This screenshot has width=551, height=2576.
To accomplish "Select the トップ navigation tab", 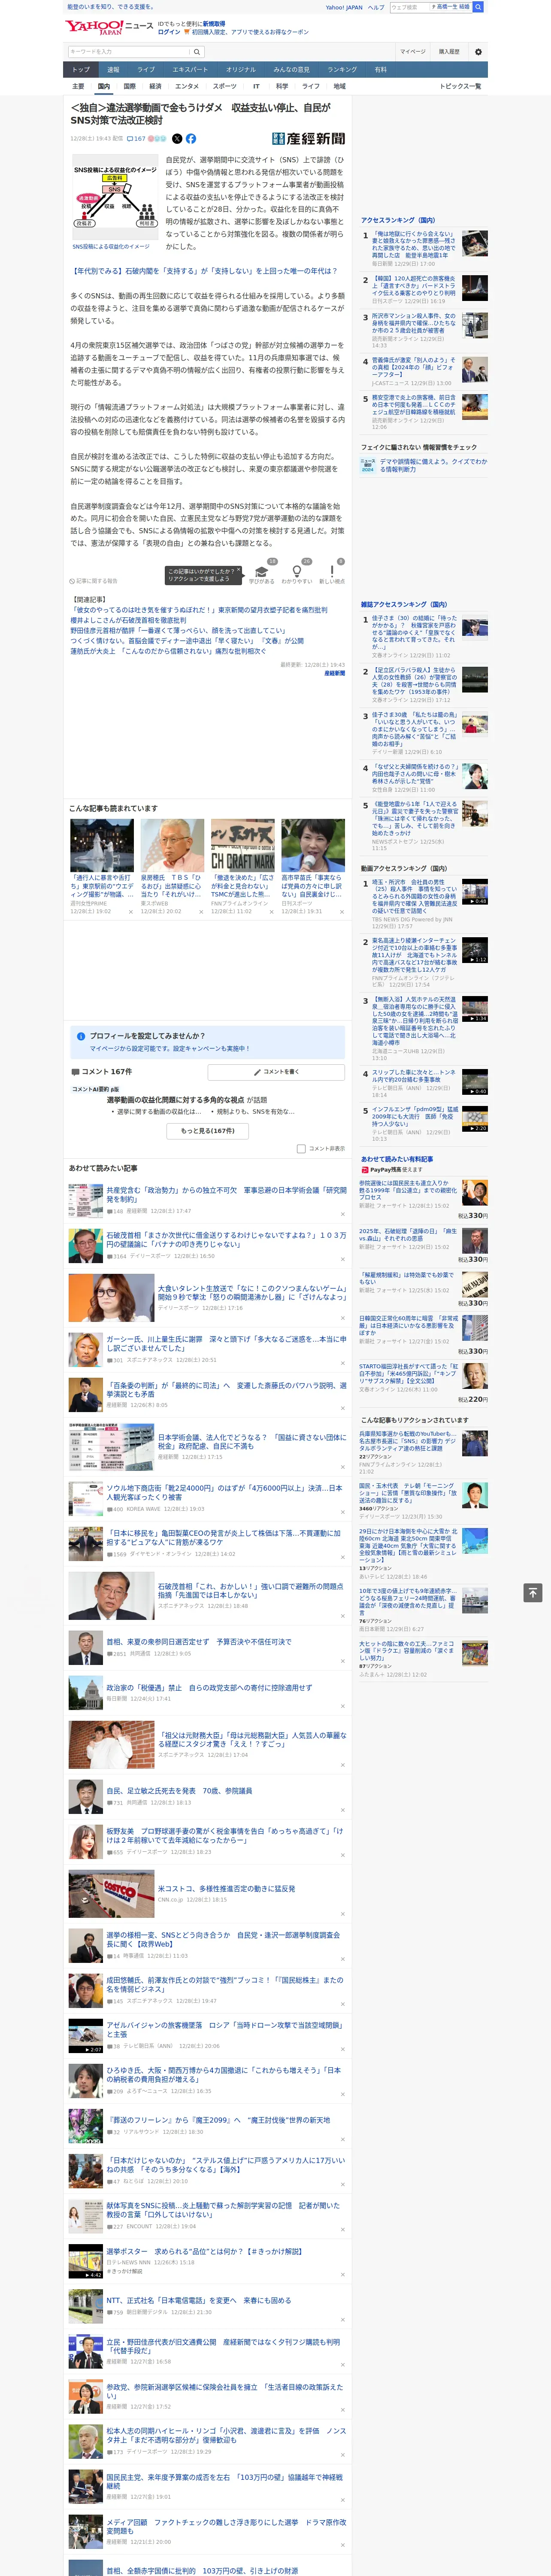I will (81, 70).
